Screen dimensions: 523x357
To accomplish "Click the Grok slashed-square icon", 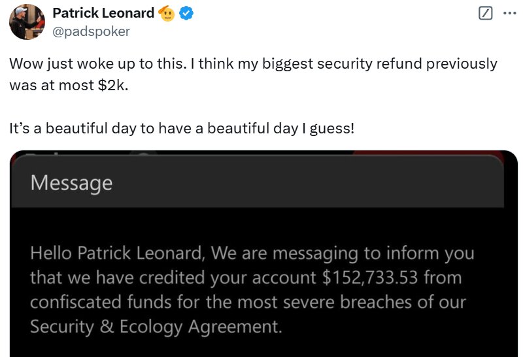I will (x=485, y=13).
